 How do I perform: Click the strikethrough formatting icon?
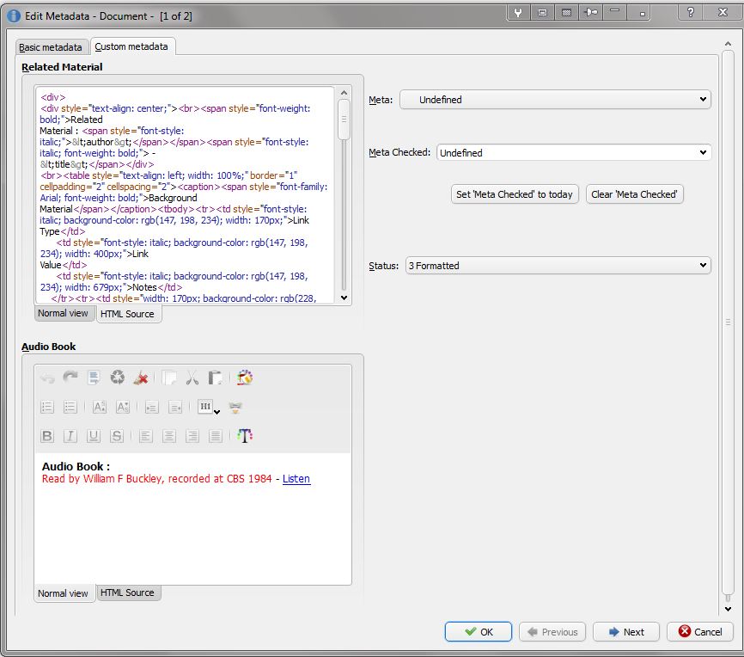[x=117, y=437]
